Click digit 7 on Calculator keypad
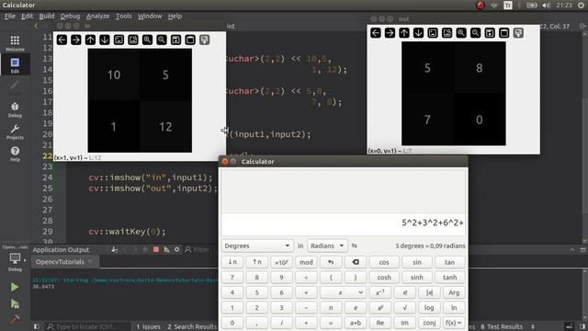This screenshot has width=588, height=331. tap(232, 278)
